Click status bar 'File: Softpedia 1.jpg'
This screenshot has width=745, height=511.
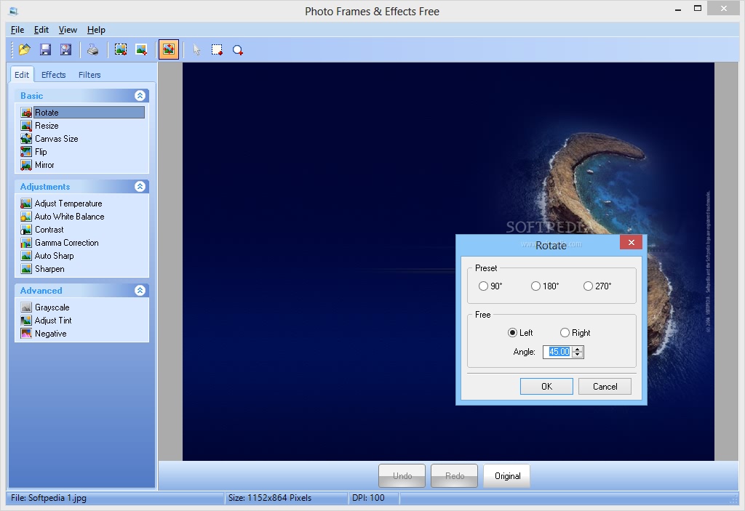tap(49, 498)
